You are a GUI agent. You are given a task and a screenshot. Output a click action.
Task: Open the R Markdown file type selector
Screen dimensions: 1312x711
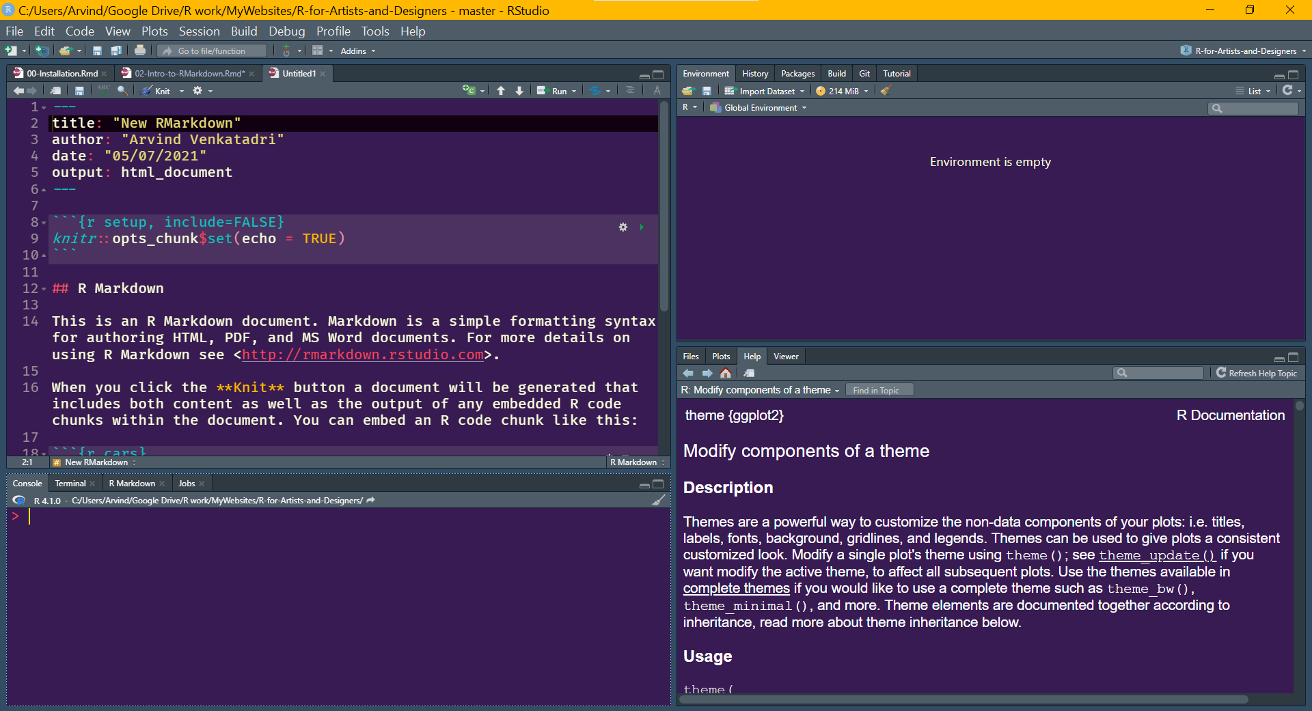638,462
